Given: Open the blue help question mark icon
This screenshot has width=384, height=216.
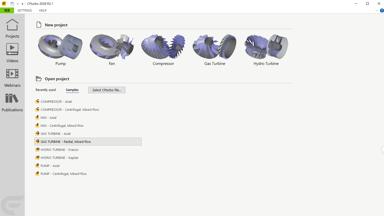Looking at the screenshot, I should pyautogui.click(x=382, y=11).
